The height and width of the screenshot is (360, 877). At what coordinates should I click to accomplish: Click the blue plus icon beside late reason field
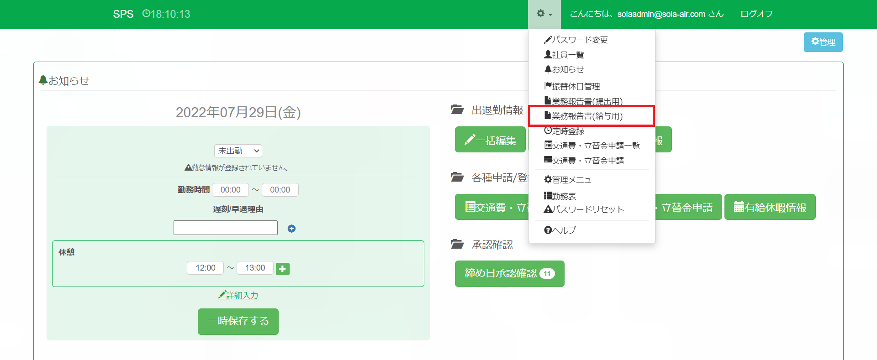(291, 229)
